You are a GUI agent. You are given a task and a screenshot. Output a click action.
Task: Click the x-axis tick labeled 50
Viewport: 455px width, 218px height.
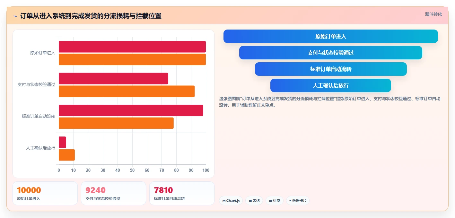[132, 170]
